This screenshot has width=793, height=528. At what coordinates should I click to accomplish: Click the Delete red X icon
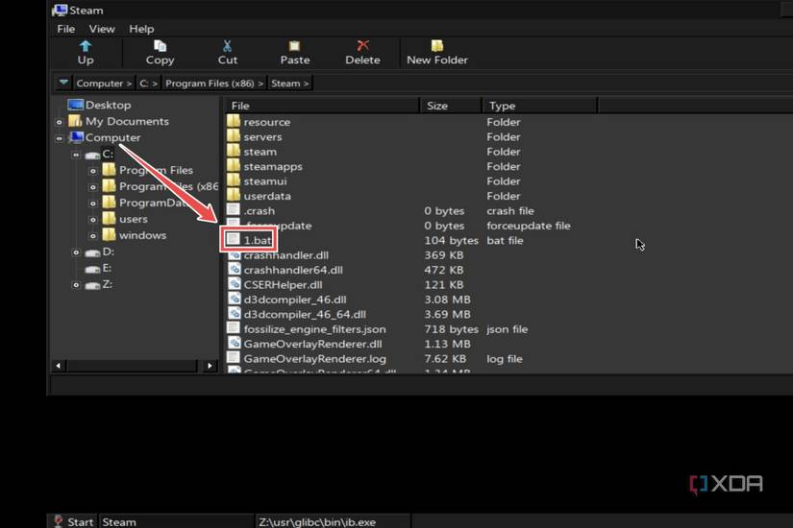pos(362,46)
